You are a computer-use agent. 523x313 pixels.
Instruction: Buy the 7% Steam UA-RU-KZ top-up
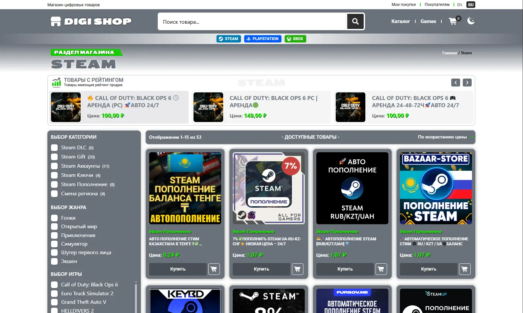click(261, 269)
